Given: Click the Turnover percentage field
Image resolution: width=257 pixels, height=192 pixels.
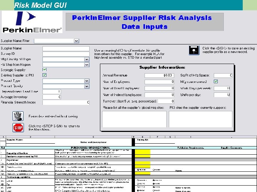Looking at the screenshot, I should [x=166, y=101].
